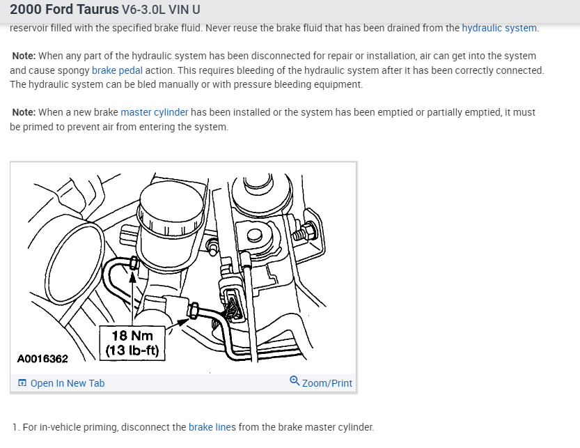Click the second Note about priming the system

pyautogui.click(x=273, y=120)
